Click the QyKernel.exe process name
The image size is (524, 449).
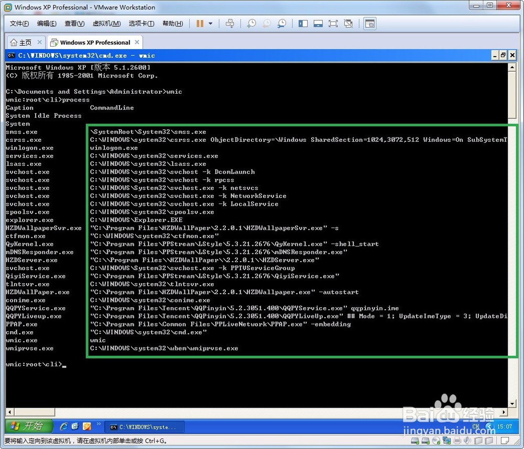[29, 244]
